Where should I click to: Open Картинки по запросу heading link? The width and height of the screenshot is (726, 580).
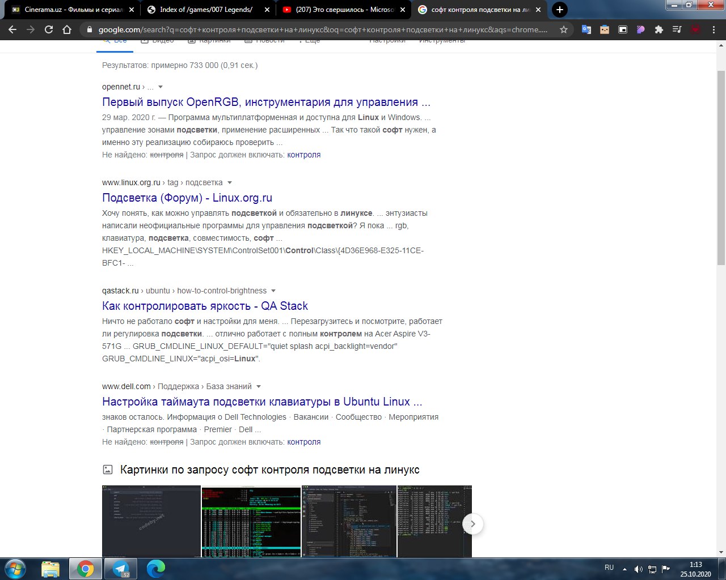[270, 470]
